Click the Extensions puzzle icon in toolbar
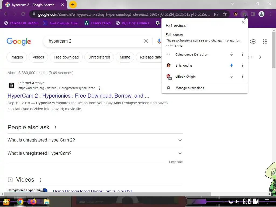The width and height of the screenshot is (276, 207). click(244, 14)
